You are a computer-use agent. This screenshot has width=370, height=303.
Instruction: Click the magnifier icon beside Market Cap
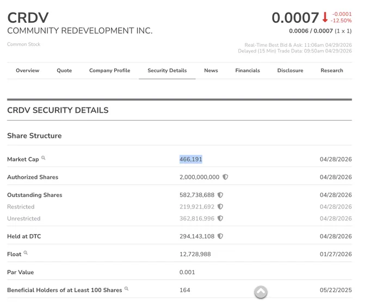43,157
